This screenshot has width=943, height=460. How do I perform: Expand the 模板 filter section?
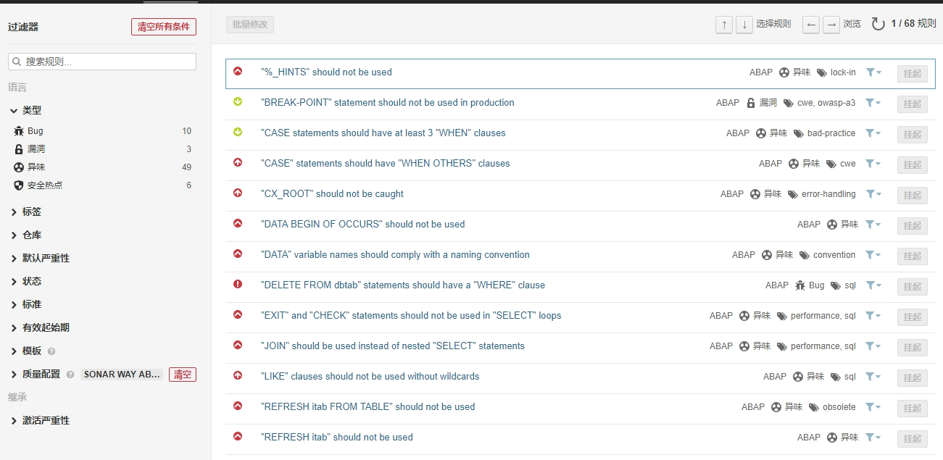click(x=26, y=351)
